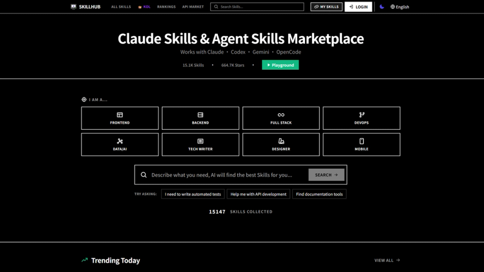Click the LOGIN button
This screenshot has width=484, height=272.
tap(358, 7)
